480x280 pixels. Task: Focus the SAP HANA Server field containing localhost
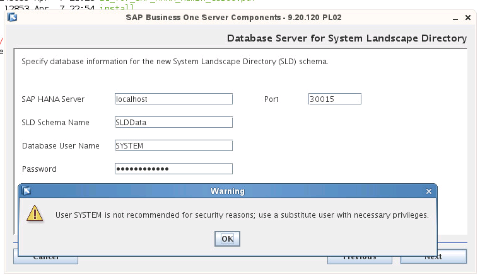(173, 99)
